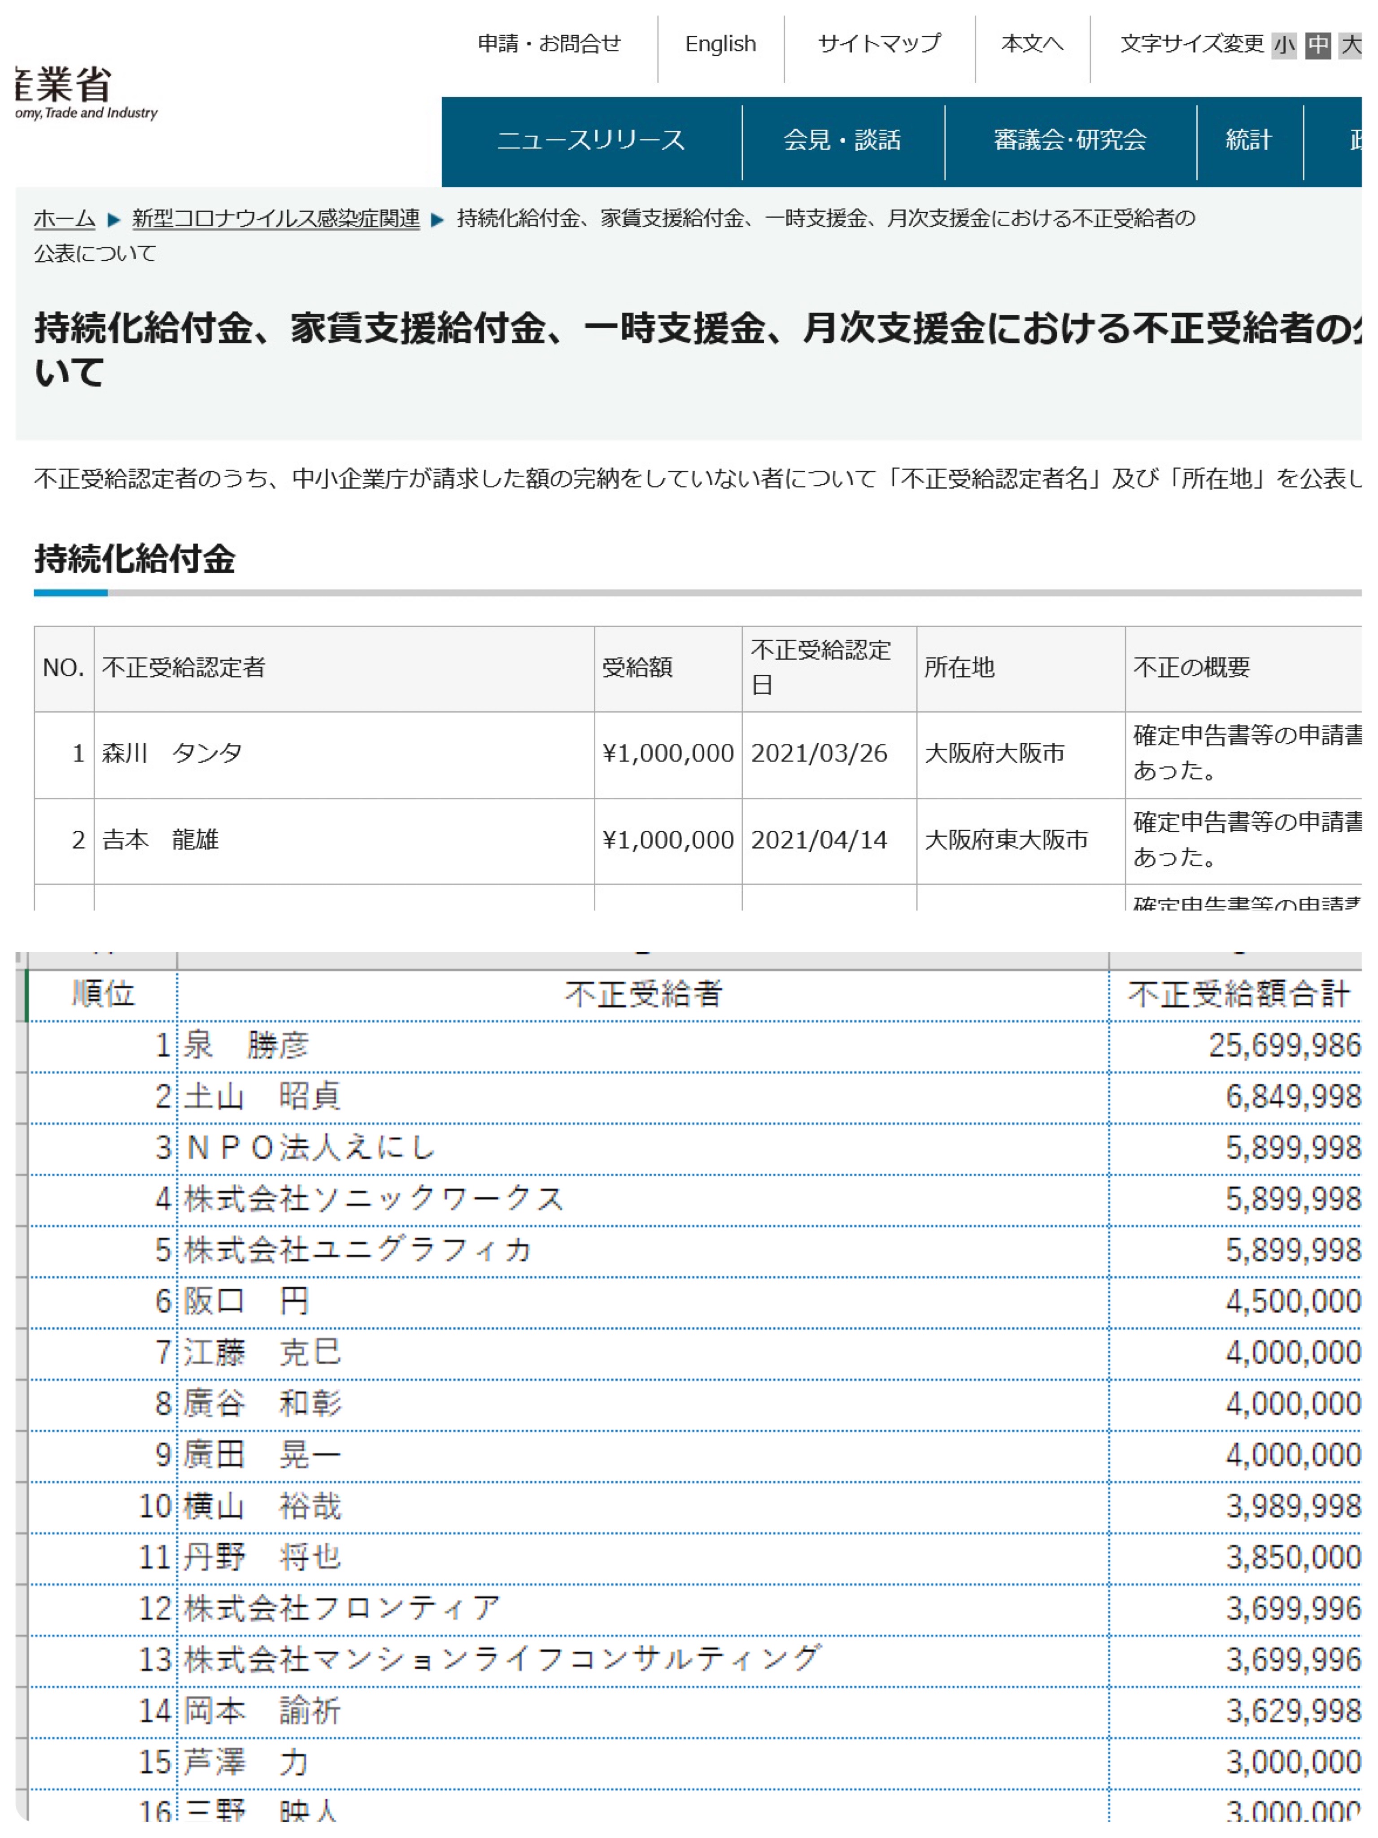Click the NO. column header
The width and height of the screenshot is (1378, 1838).
(64, 668)
